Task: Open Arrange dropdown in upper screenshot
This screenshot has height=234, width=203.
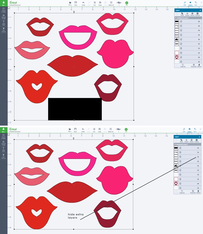Action: click(x=119, y=3)
